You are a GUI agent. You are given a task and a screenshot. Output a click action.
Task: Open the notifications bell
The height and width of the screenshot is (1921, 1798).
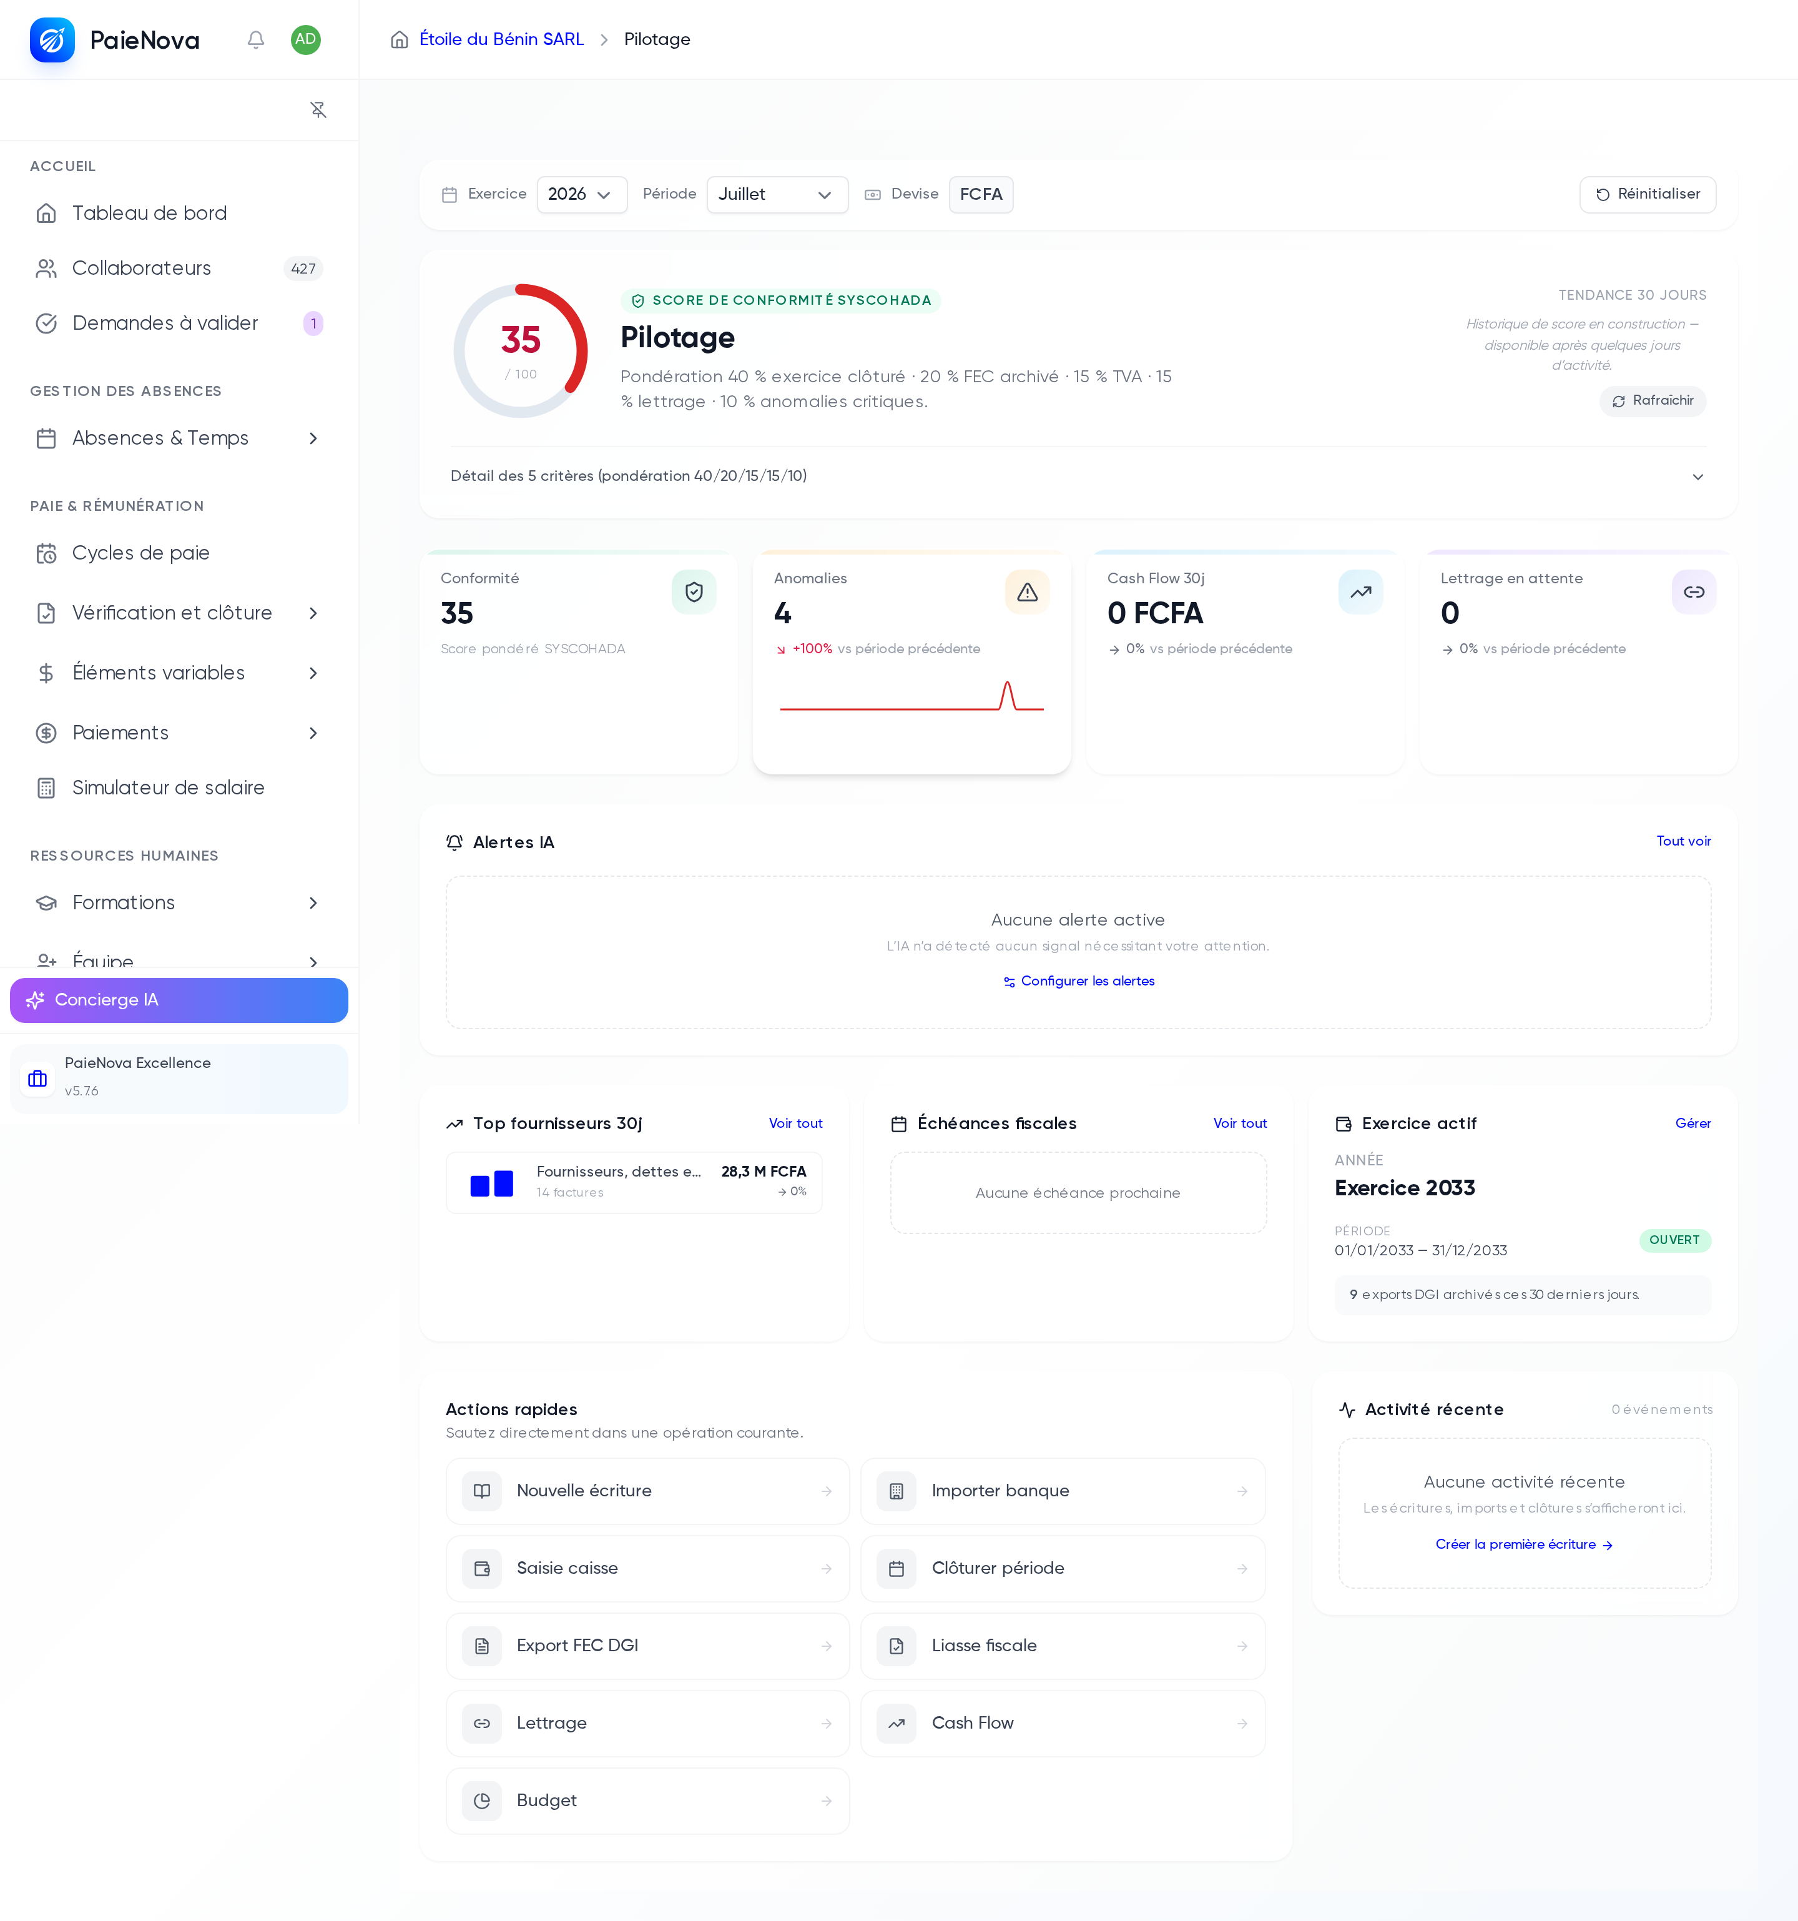(255, 39)
